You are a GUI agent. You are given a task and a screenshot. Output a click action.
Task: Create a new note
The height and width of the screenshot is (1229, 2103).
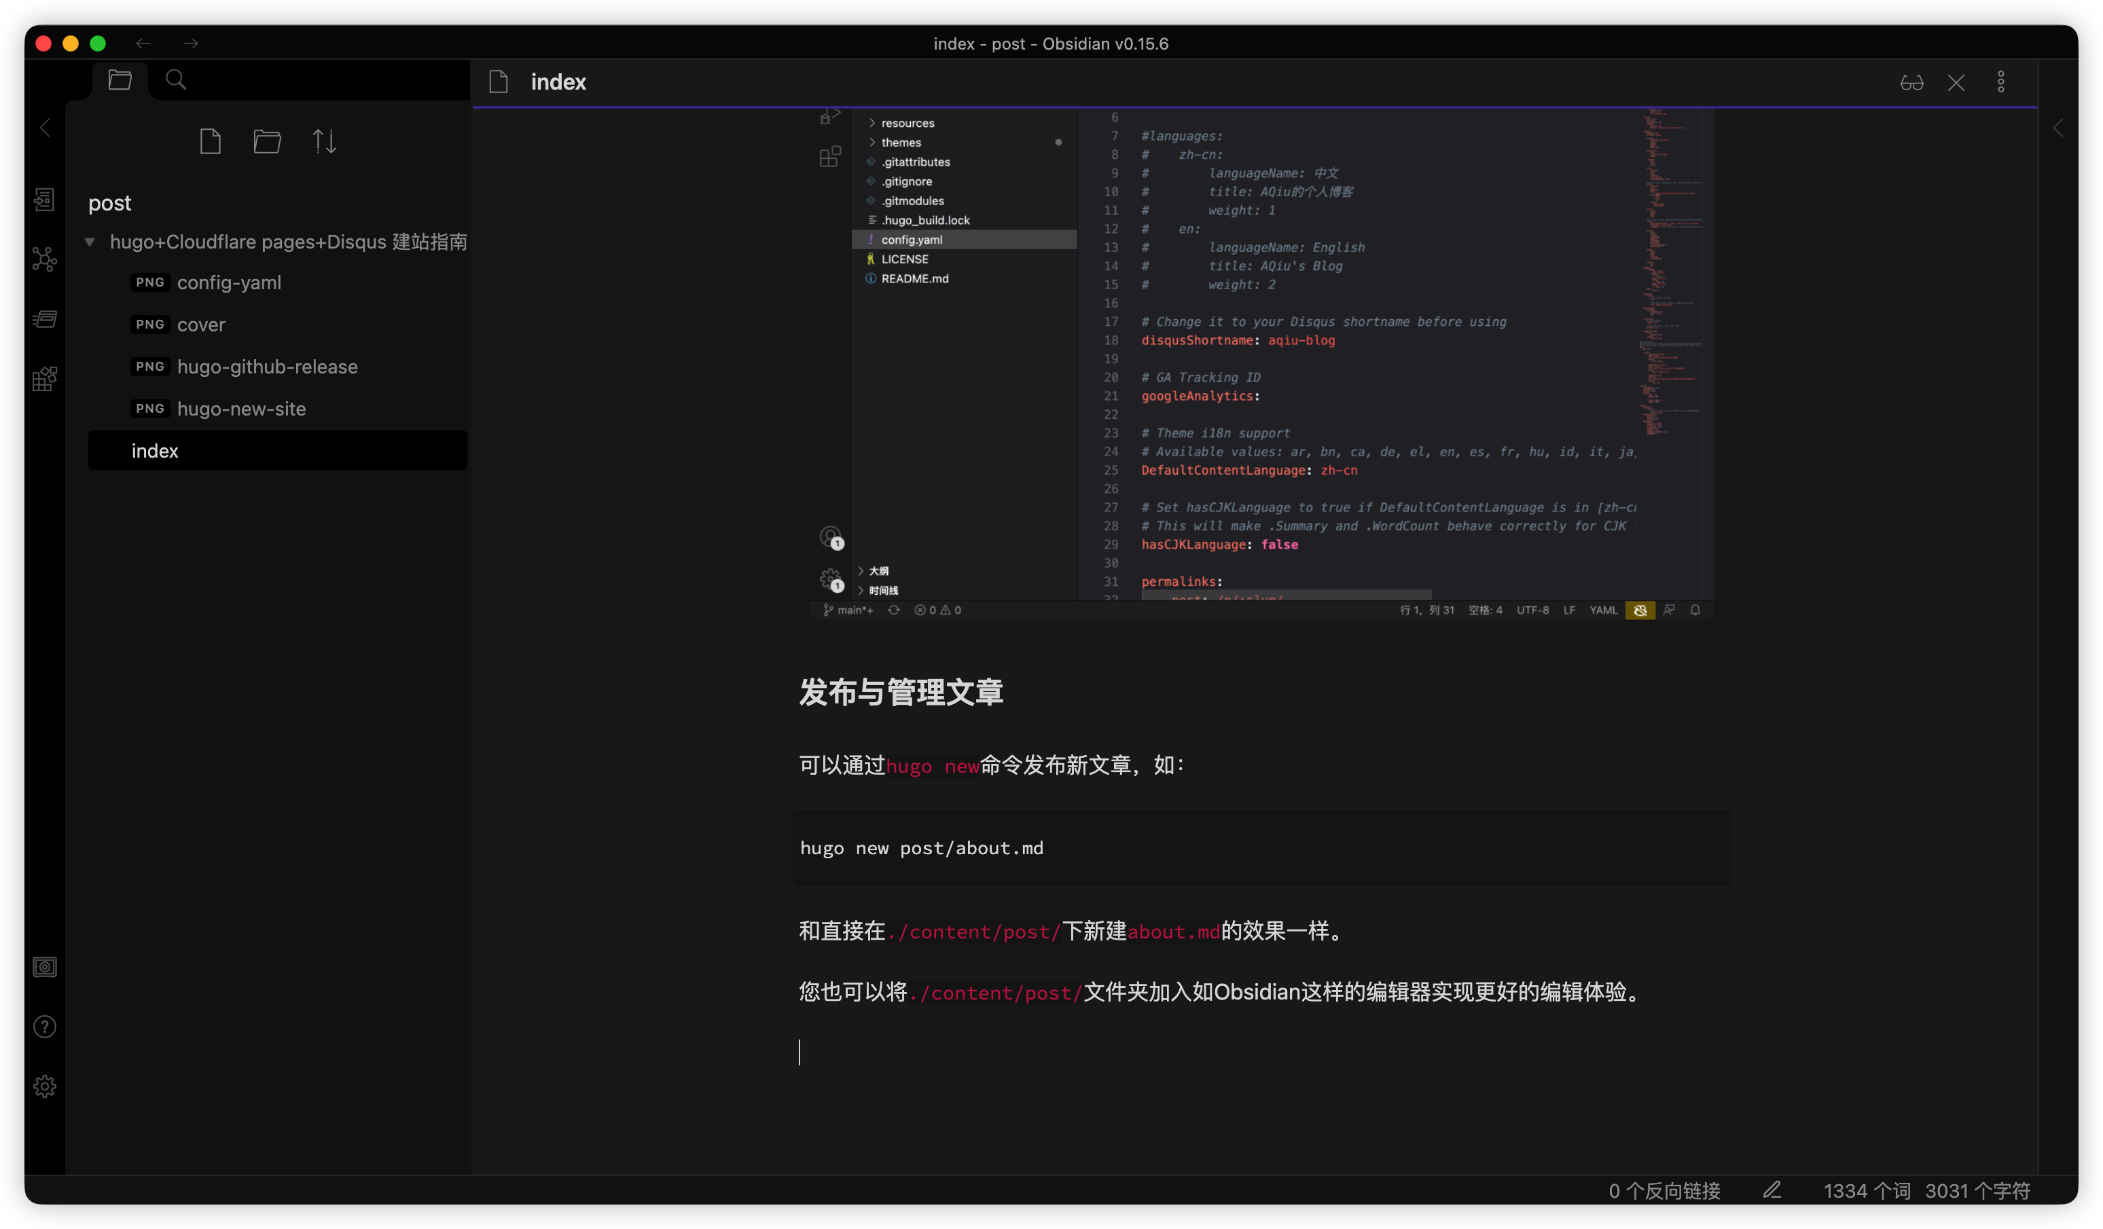point(211,141)
